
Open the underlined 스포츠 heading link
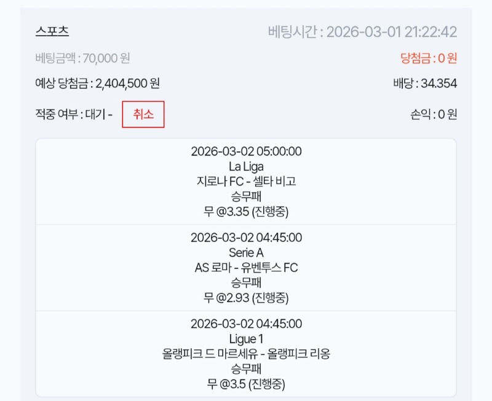coord(52,32)
